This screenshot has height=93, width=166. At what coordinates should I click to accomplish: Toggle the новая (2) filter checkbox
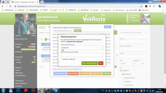[123, 74]
